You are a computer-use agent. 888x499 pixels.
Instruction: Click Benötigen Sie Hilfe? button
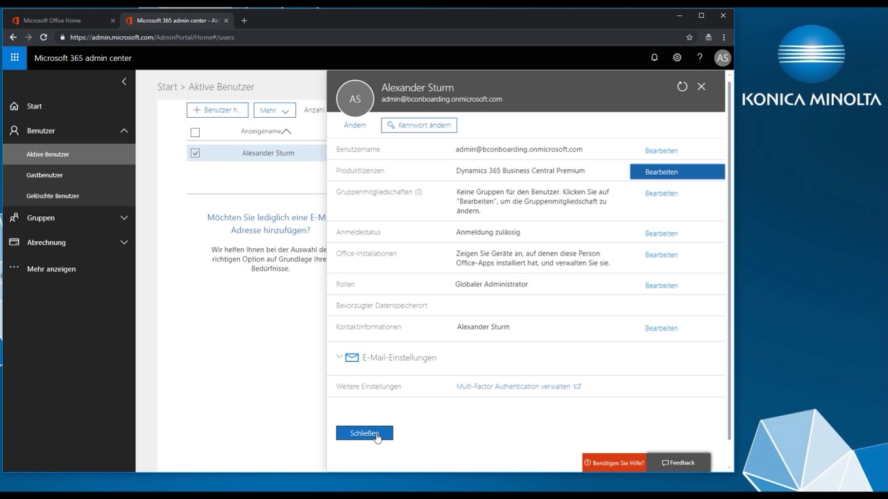614,462
